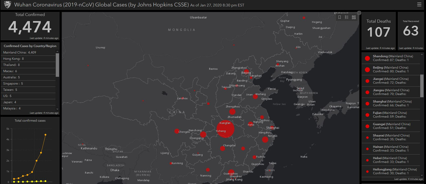Select Shanghai entry in province list
426x184 pixels.
[391, 103]
